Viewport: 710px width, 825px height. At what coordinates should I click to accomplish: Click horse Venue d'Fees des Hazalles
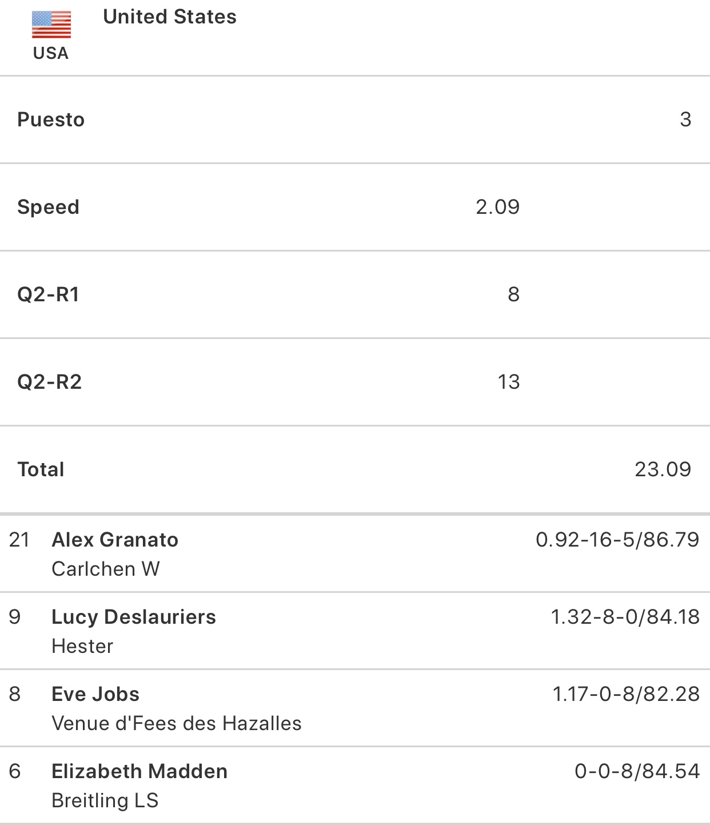click(177, 723)
